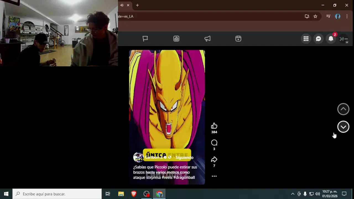Image resolution: width=354 pixels, height=199 pixels.
Task: Click the #dragonball hashtag
Action: pyautogui.click(x=184, y=177)
